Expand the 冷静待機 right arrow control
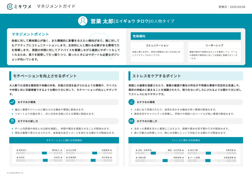The image size is (252, 177). coord(235,150)
